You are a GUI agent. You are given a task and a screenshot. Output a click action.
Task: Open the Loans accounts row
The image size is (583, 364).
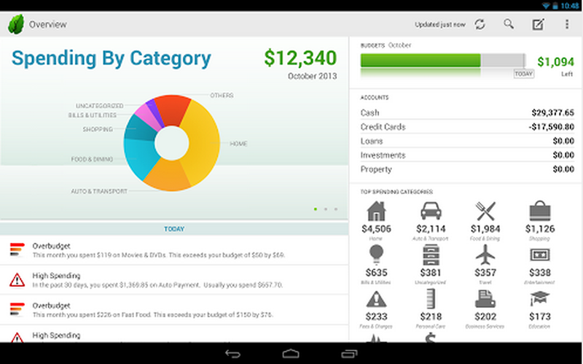[x=467, y=141]
